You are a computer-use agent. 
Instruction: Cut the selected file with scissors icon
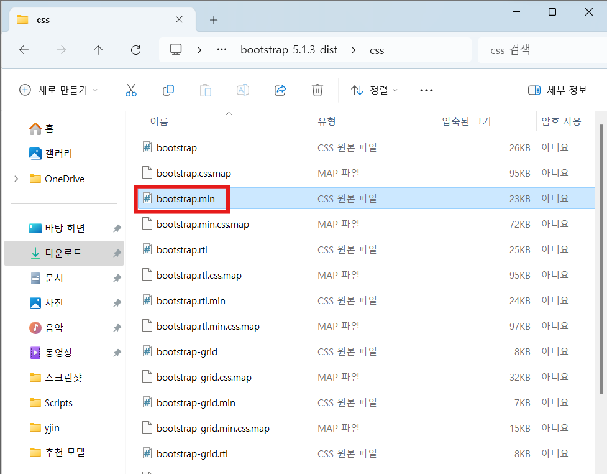pos(131,90)
